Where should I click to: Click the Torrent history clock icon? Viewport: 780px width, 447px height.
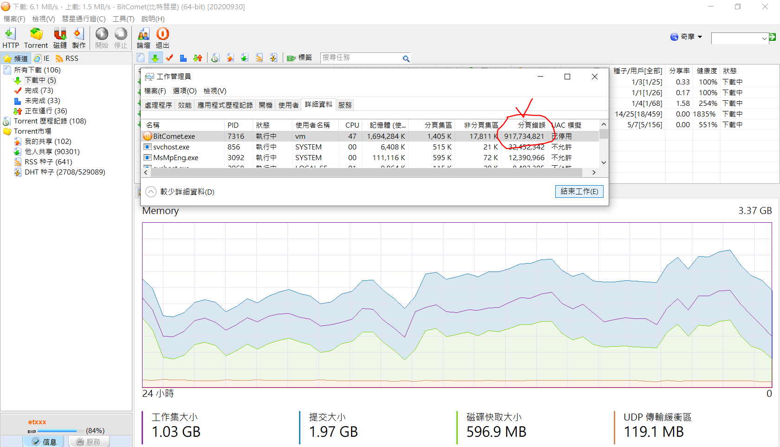(215, 58)
